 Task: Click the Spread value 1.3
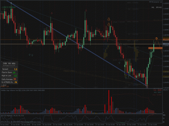16,69
